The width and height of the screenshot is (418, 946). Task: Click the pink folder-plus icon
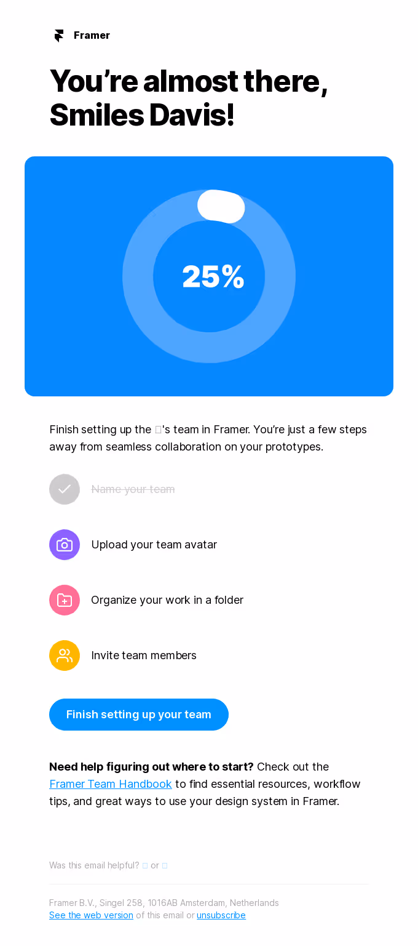(x=65, y=600)
